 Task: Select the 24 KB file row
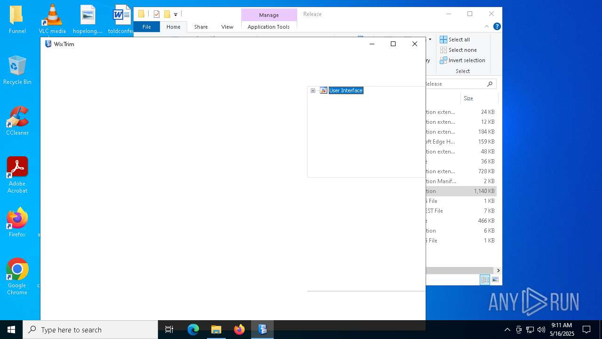click(461, 112)
